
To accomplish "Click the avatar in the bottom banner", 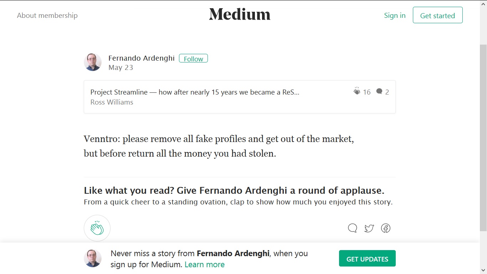I will click(93, 258).
